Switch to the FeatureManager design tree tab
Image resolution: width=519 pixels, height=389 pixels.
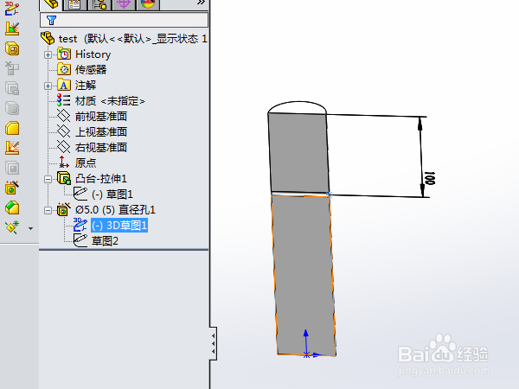pyautogui.click(x=51, y=4)
